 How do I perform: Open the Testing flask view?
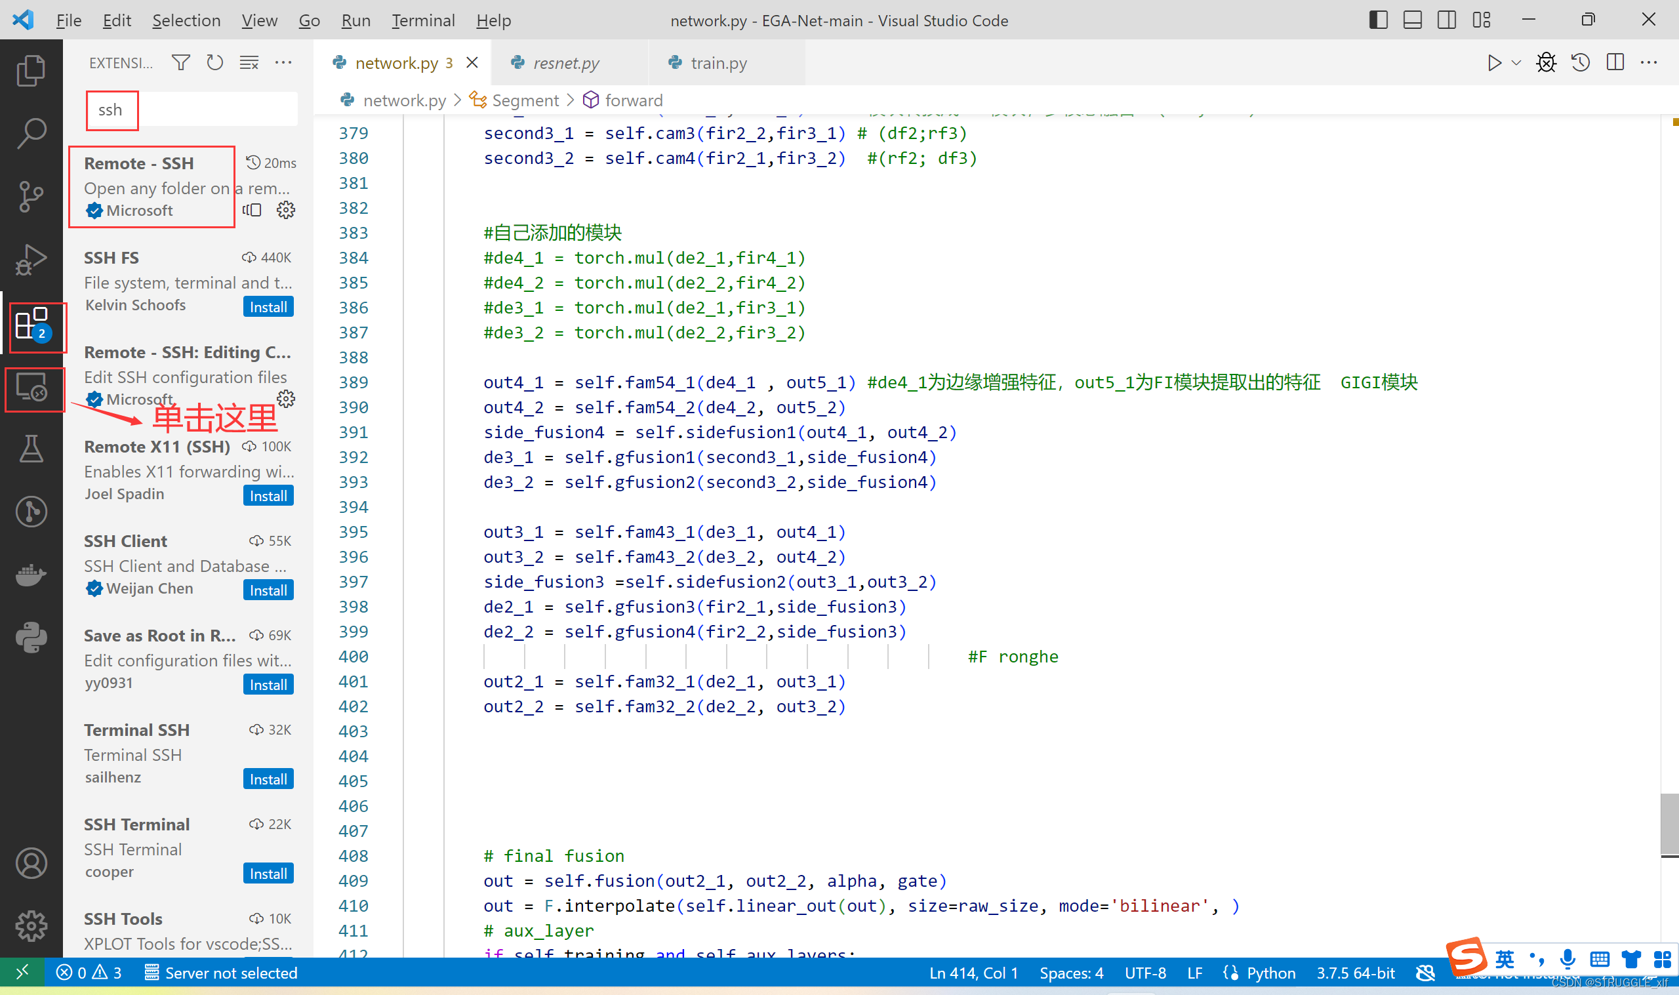pyautogui.click(x=31, y=449)
